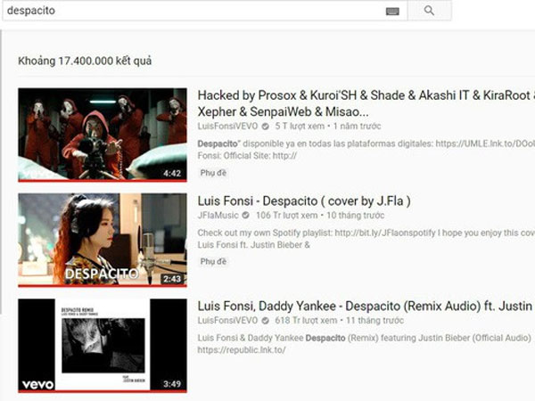Click the 4:42 duration label on hacked thumbnail
535x401 pixels.
(172, 174)
